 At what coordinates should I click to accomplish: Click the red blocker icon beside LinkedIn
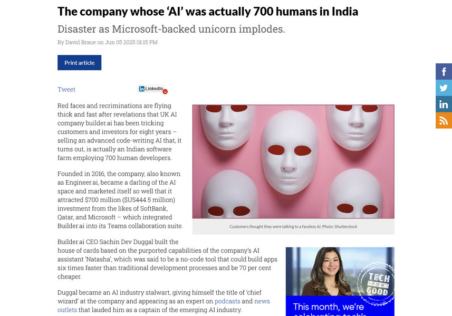165,91
